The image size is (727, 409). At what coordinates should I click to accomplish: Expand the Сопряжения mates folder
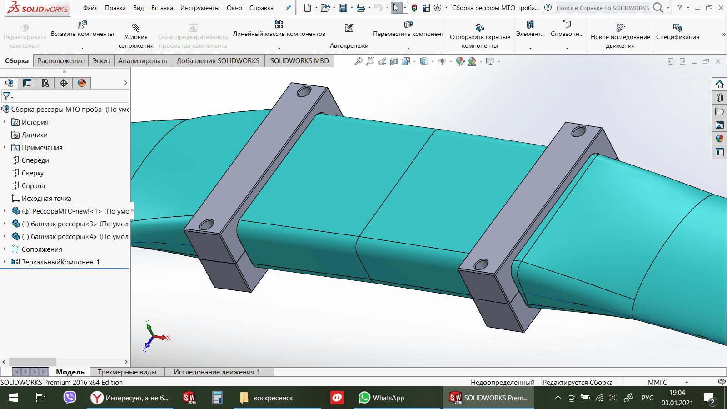pos(5,249)
